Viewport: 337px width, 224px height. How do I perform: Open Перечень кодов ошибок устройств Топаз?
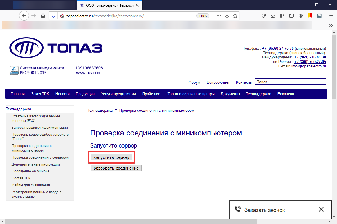40,137
